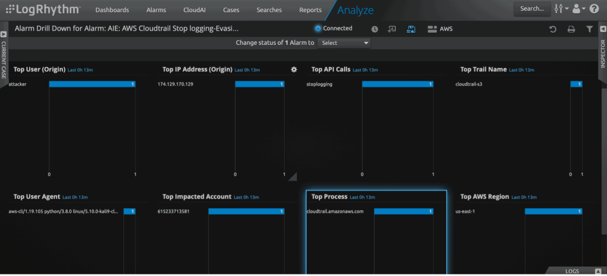Click the LogRhythm logo

pos(43,9)
